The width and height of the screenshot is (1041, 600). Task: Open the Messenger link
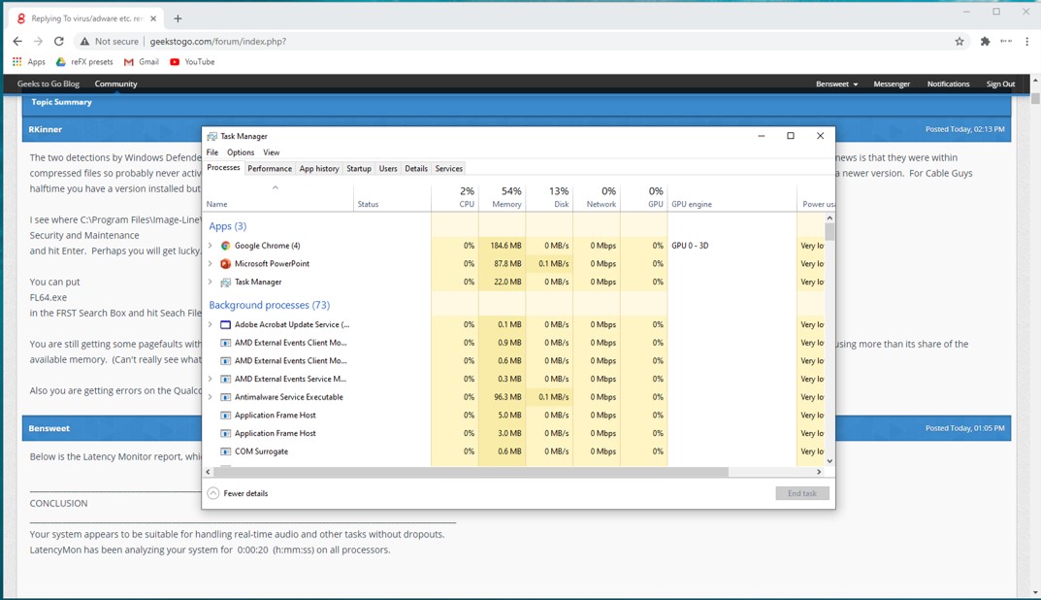tap(892, 83)
